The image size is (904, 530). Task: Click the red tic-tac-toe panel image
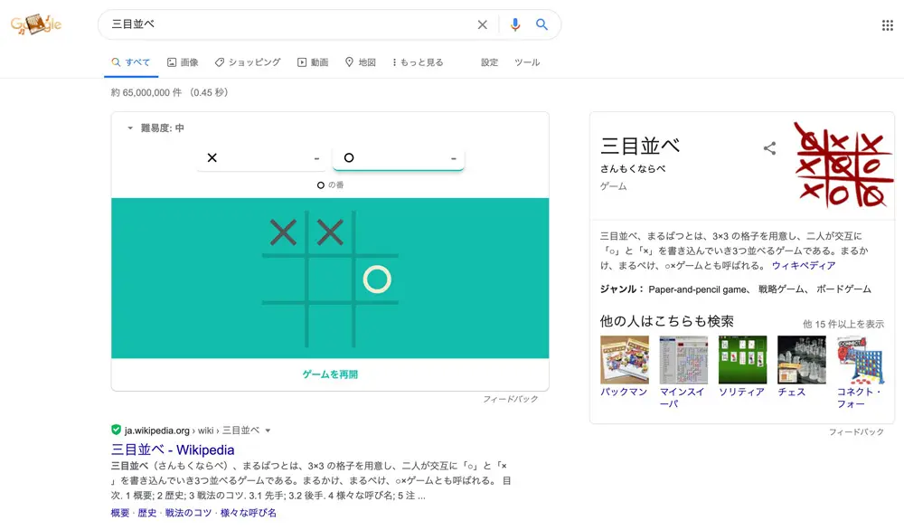[x=843, y=165]
